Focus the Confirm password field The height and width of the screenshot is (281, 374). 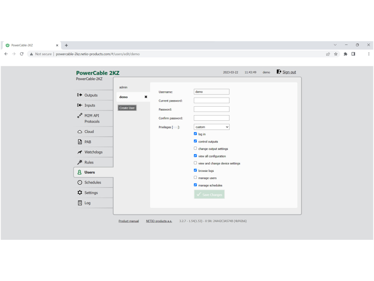tap(212, 118)
